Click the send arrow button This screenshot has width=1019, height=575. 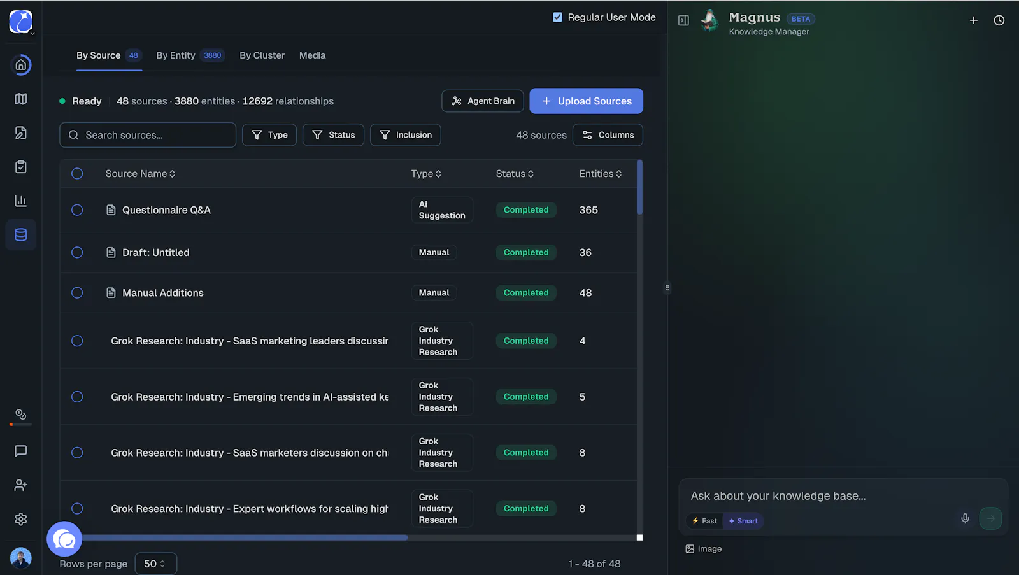point(990,518)
